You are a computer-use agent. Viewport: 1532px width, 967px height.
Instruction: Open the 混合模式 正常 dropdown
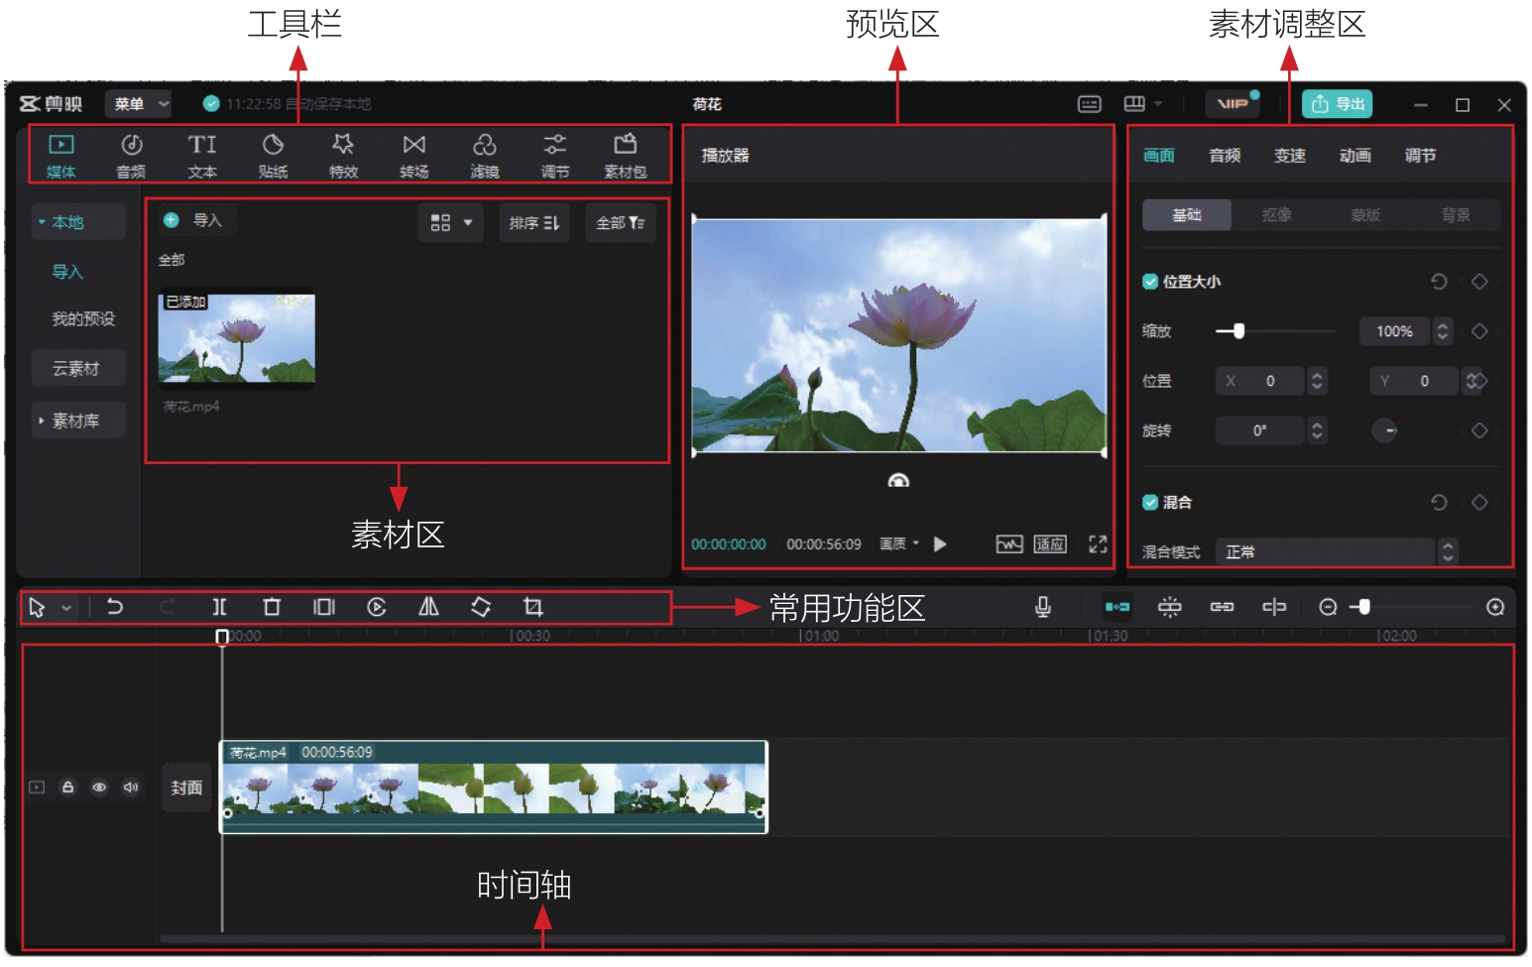point(1338,552)
